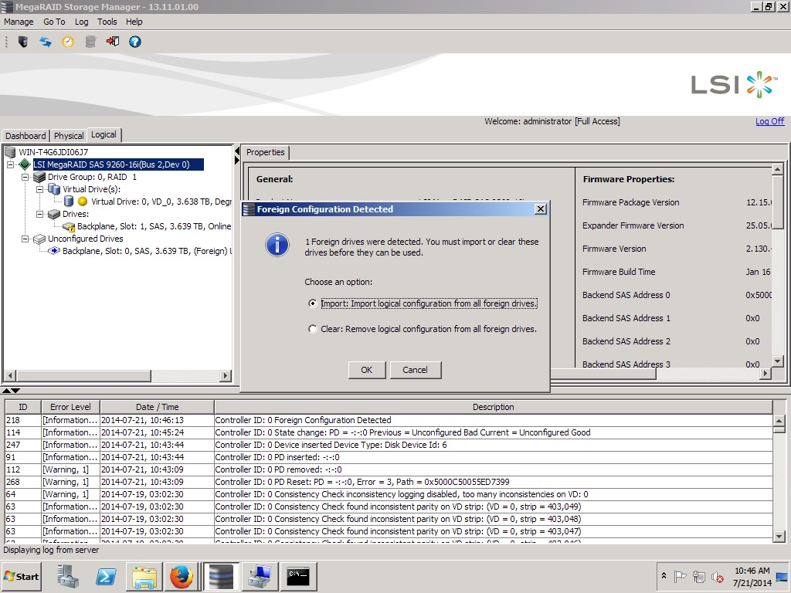Open the Manage menu
The width and height of the screenshot is (791, 593).
[19, 22]
